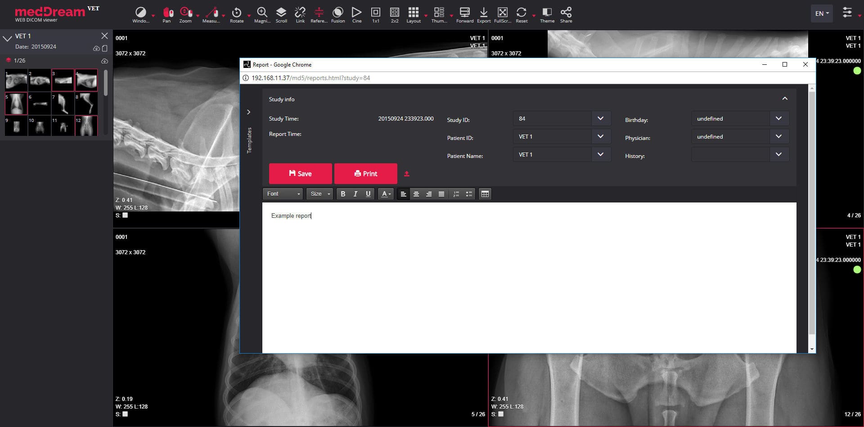Select thumbnail number 5 in sidebar
The width and height of the screenshot is (864, 427).
click(16, 103)
